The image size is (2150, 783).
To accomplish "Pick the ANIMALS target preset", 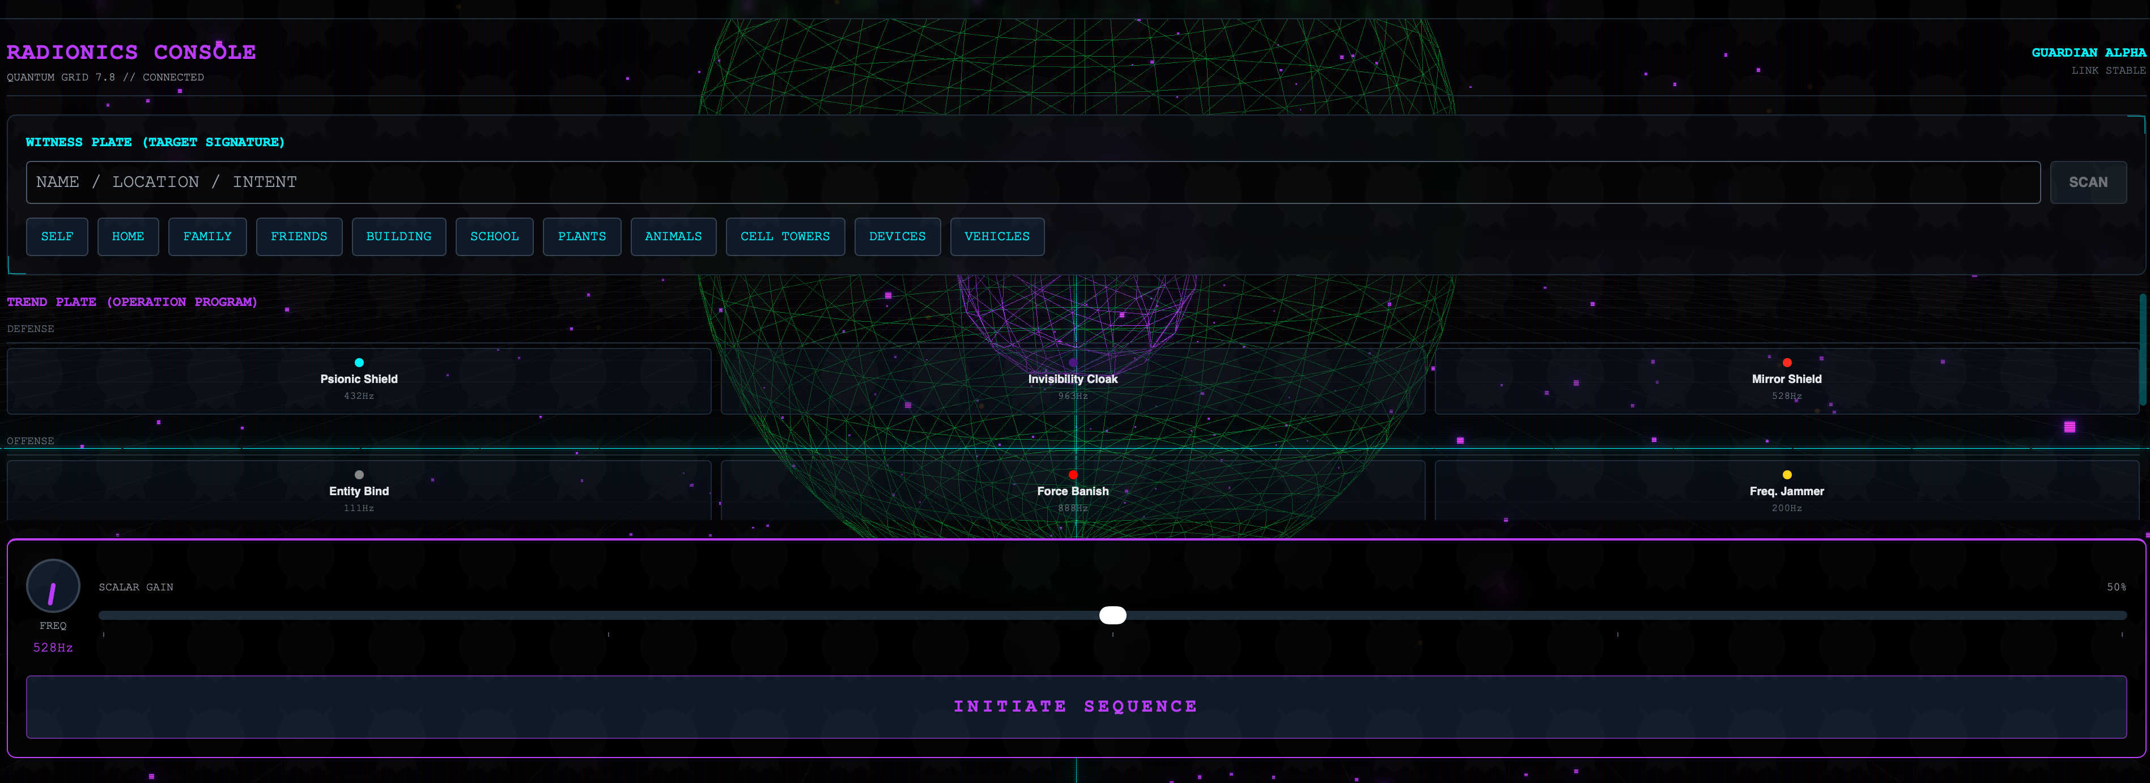I will pos(673,237).
